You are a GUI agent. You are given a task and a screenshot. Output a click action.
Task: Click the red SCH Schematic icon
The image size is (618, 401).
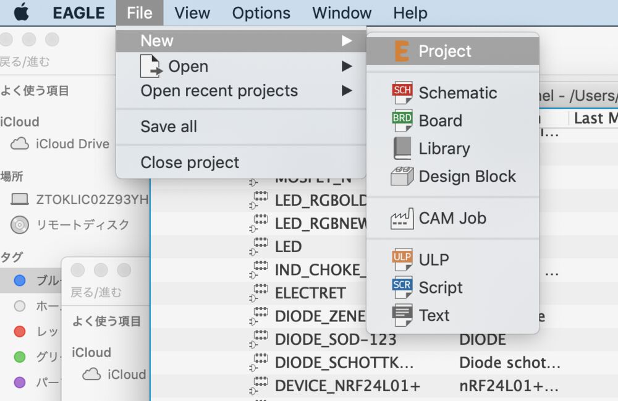tap(402, 93)
